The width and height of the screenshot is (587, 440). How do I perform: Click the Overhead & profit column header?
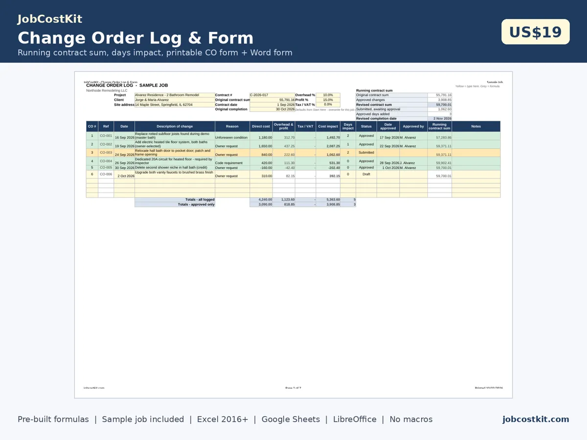pos(284,126)
